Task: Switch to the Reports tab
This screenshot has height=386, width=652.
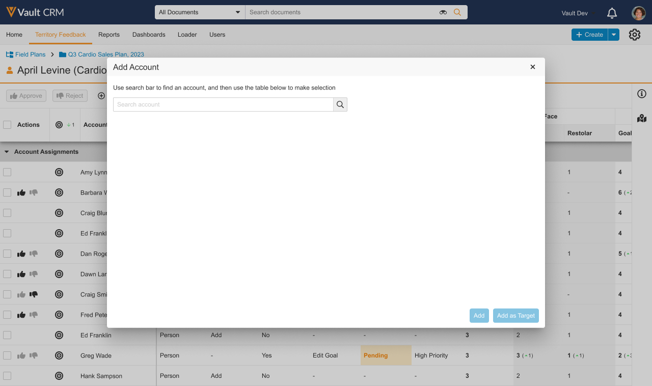Action: (109, 35)
